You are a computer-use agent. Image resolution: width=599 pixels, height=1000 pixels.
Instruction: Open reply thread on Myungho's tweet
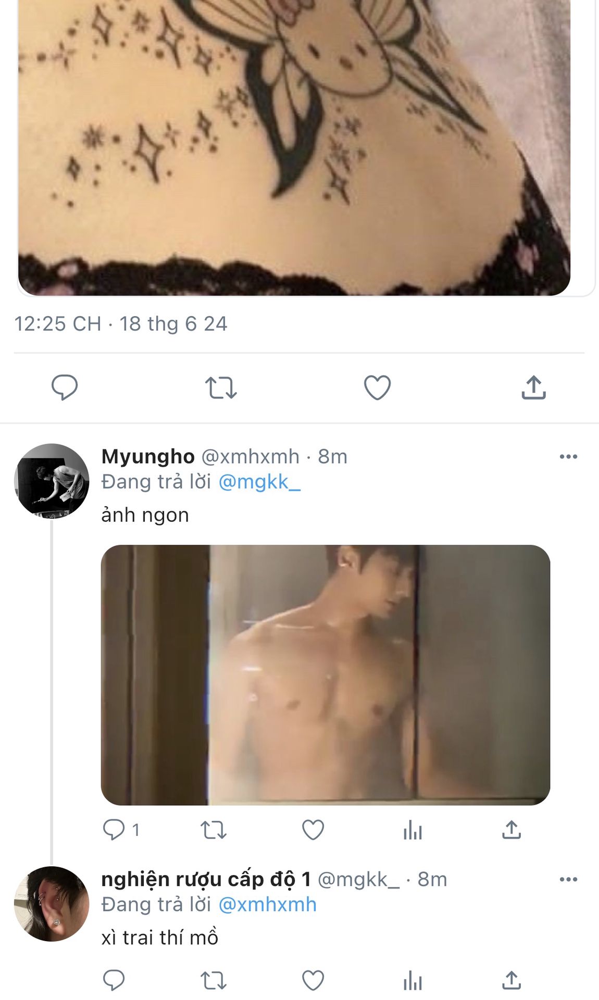114,830
